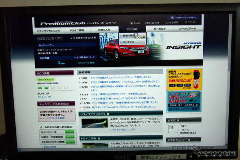The image size is (240, 160).
Task: Open 12/19 news about スキー場積雪情報
Action: click(x=125, y=103)
